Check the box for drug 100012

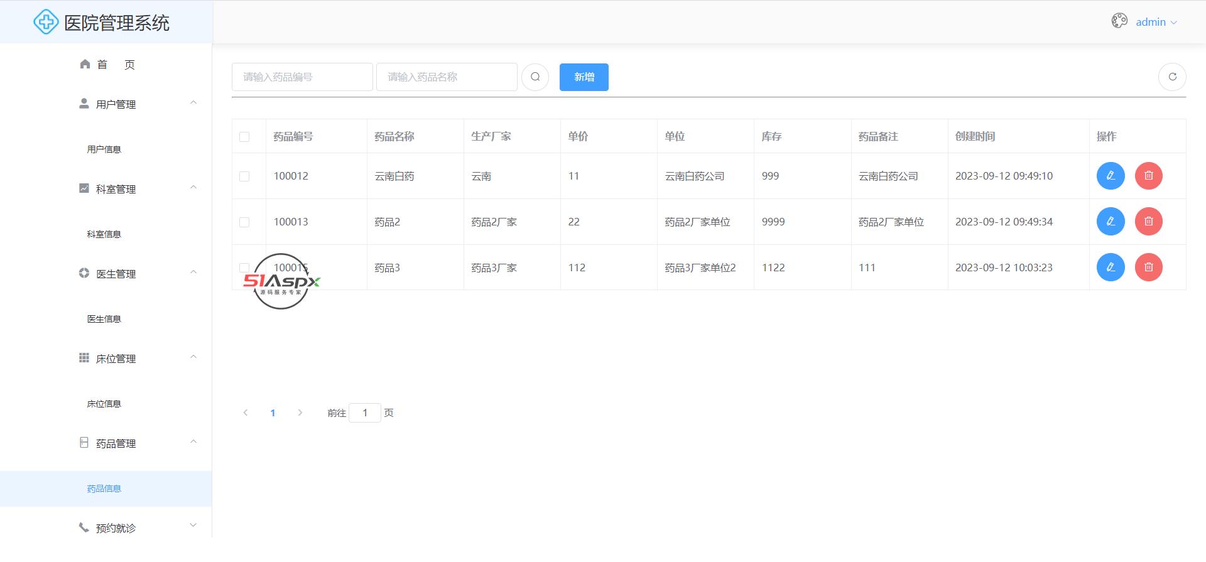244,176
